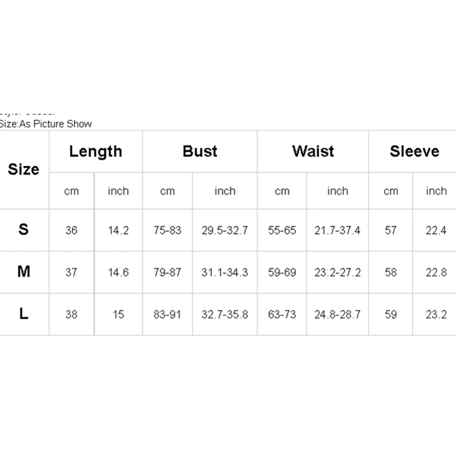
Task: Click the 'Size:As Picture Show' text
Action: coord(46,124)
